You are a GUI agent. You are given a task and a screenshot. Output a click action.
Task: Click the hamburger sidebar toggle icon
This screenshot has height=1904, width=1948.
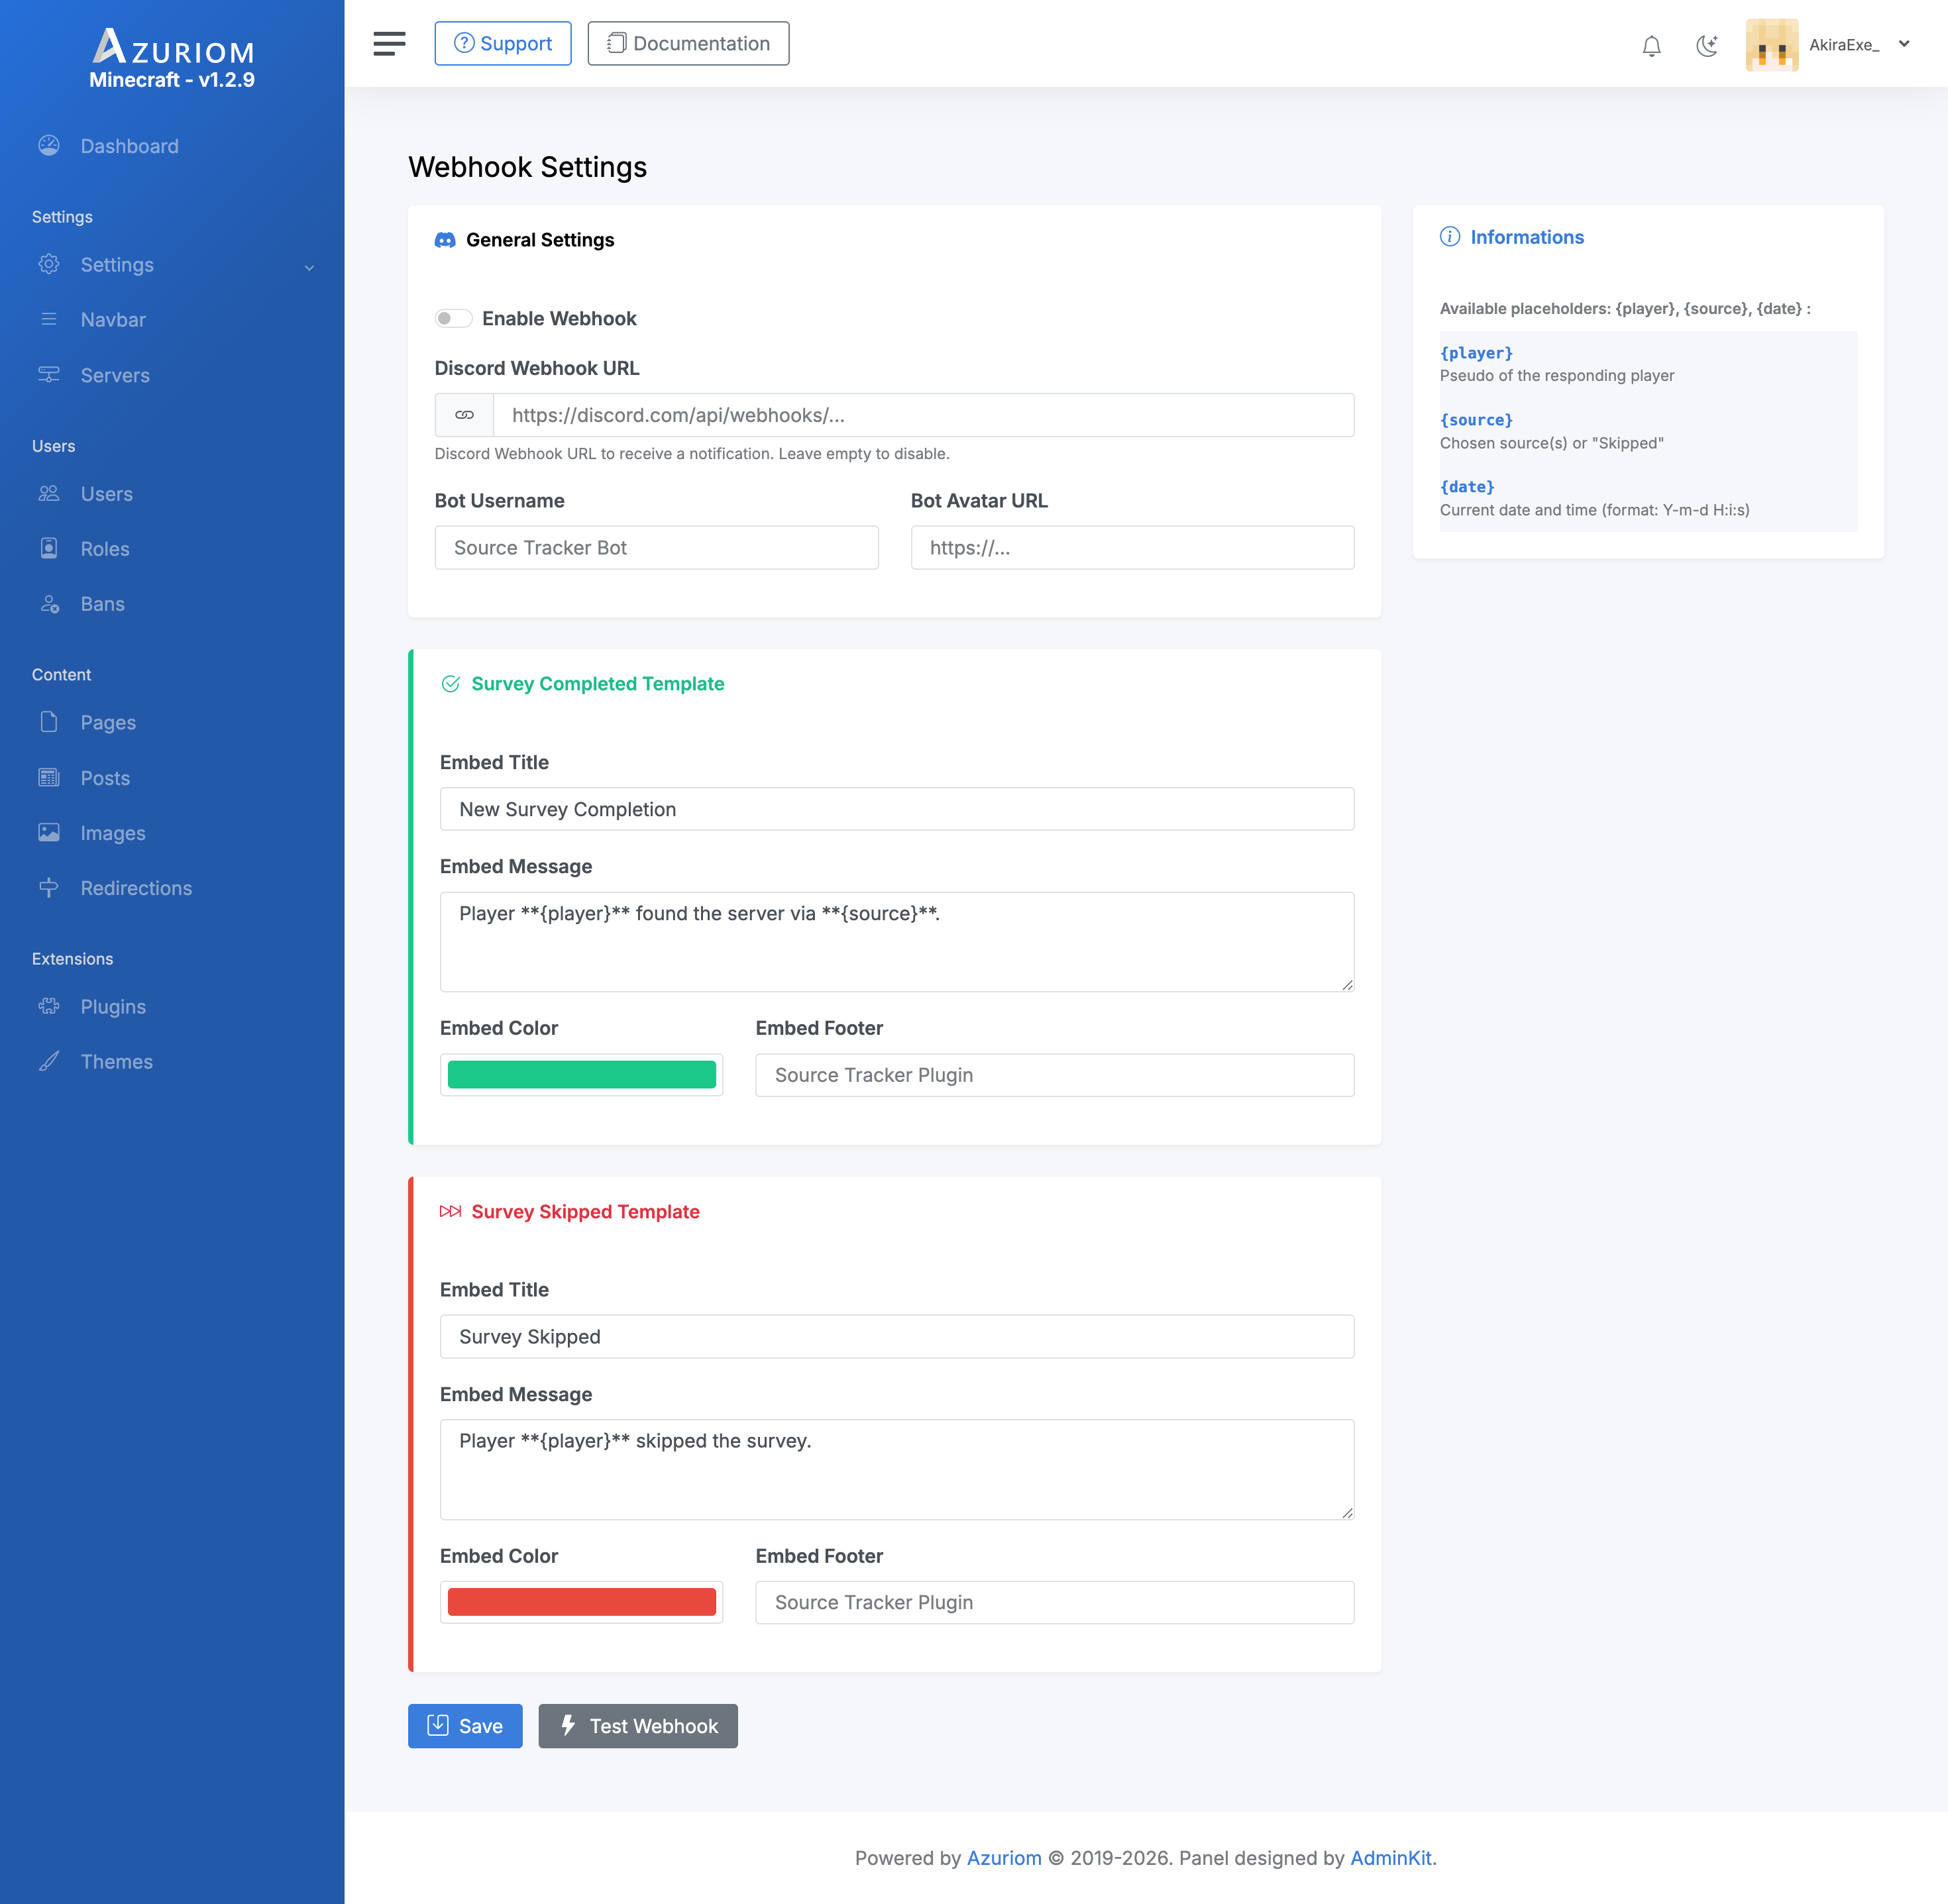[x=389, y=44]
